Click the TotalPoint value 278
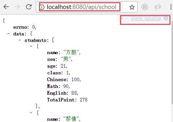 pyautogui.click(x=84, y=100)
